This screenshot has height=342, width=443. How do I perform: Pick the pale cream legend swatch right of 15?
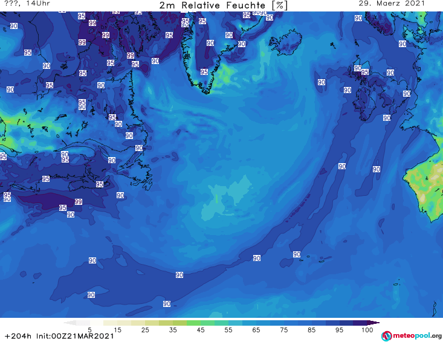coord(124,323)
